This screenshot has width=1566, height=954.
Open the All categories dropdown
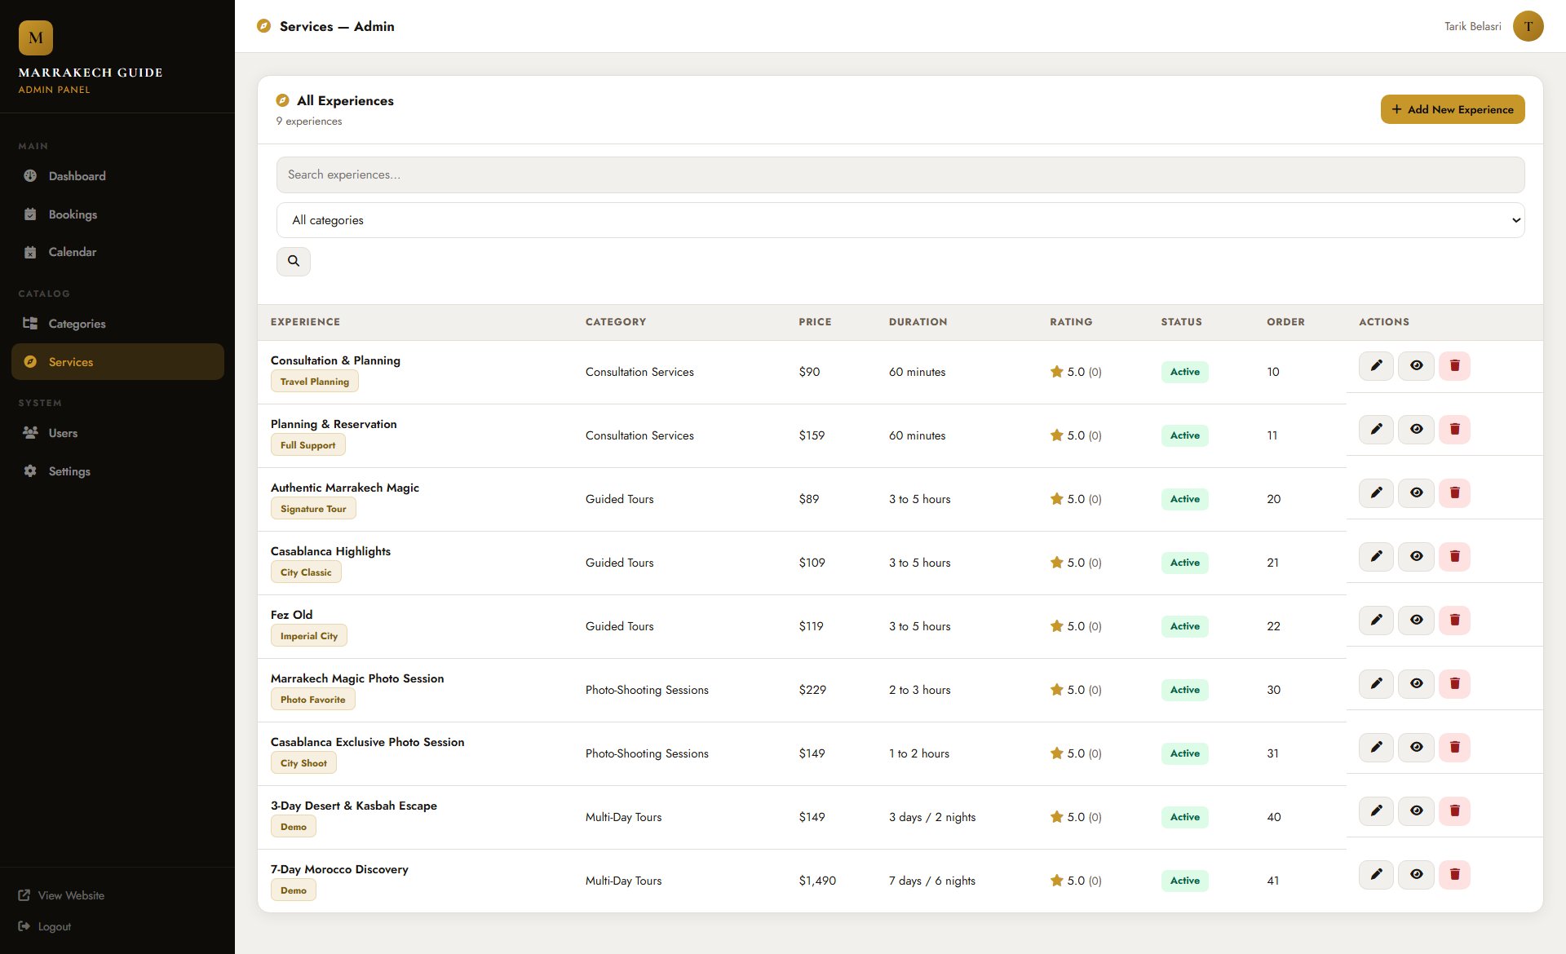[900, 220]
